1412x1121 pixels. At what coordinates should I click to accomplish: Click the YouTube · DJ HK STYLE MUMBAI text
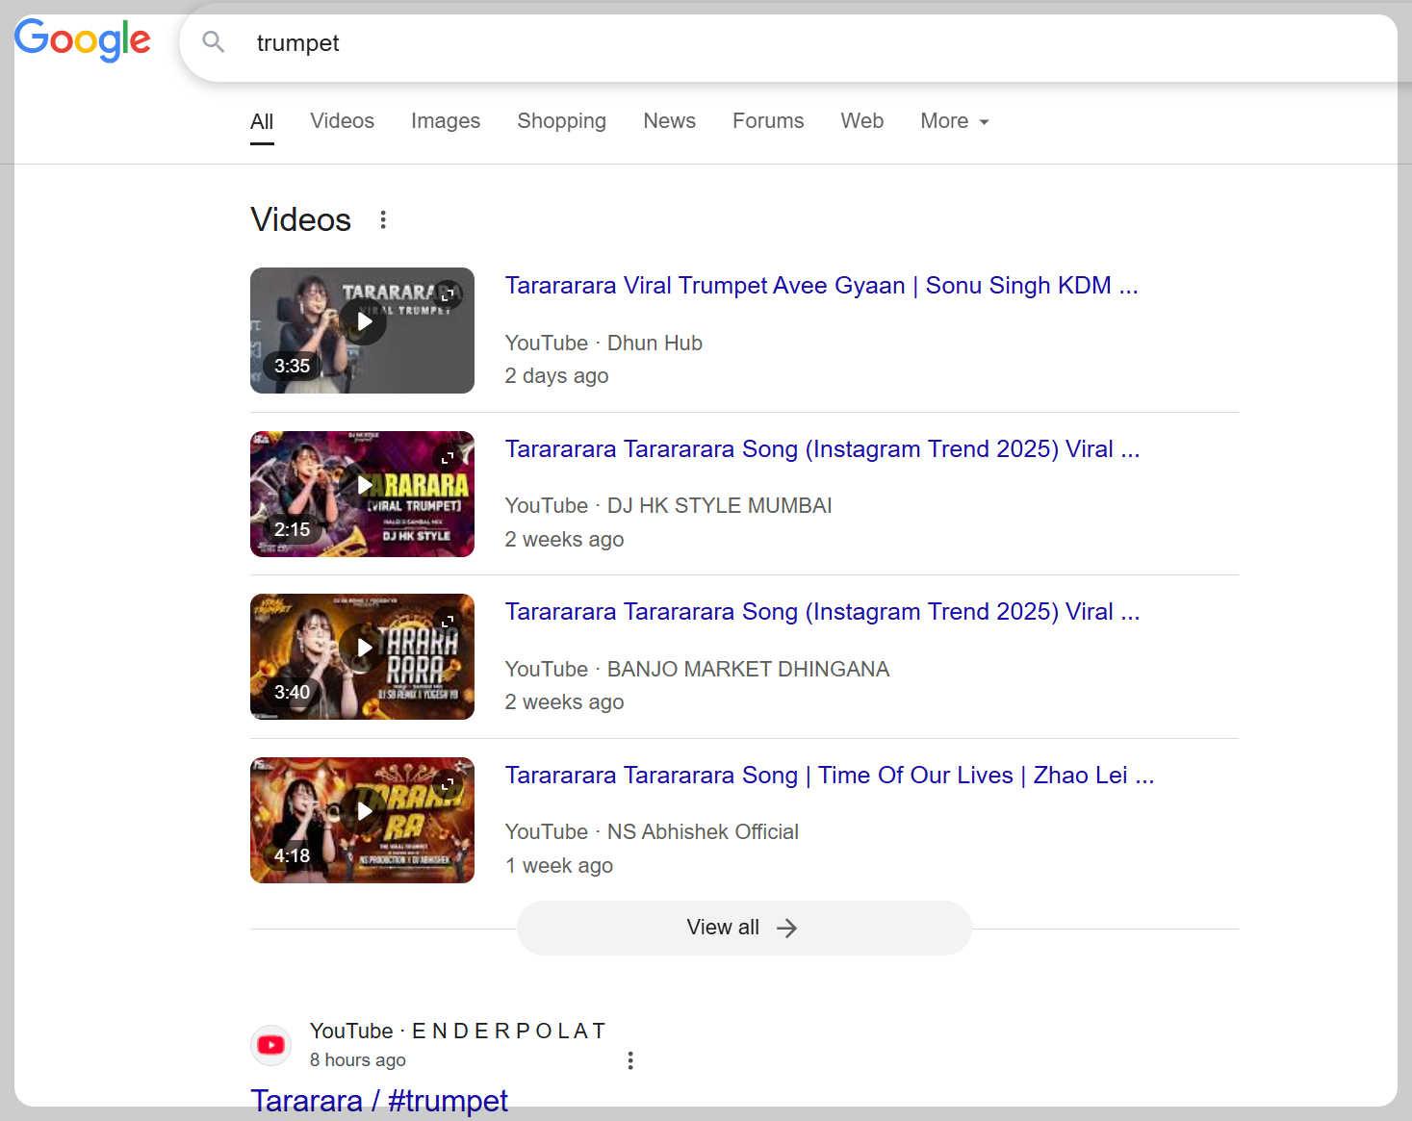click(668, 506)
